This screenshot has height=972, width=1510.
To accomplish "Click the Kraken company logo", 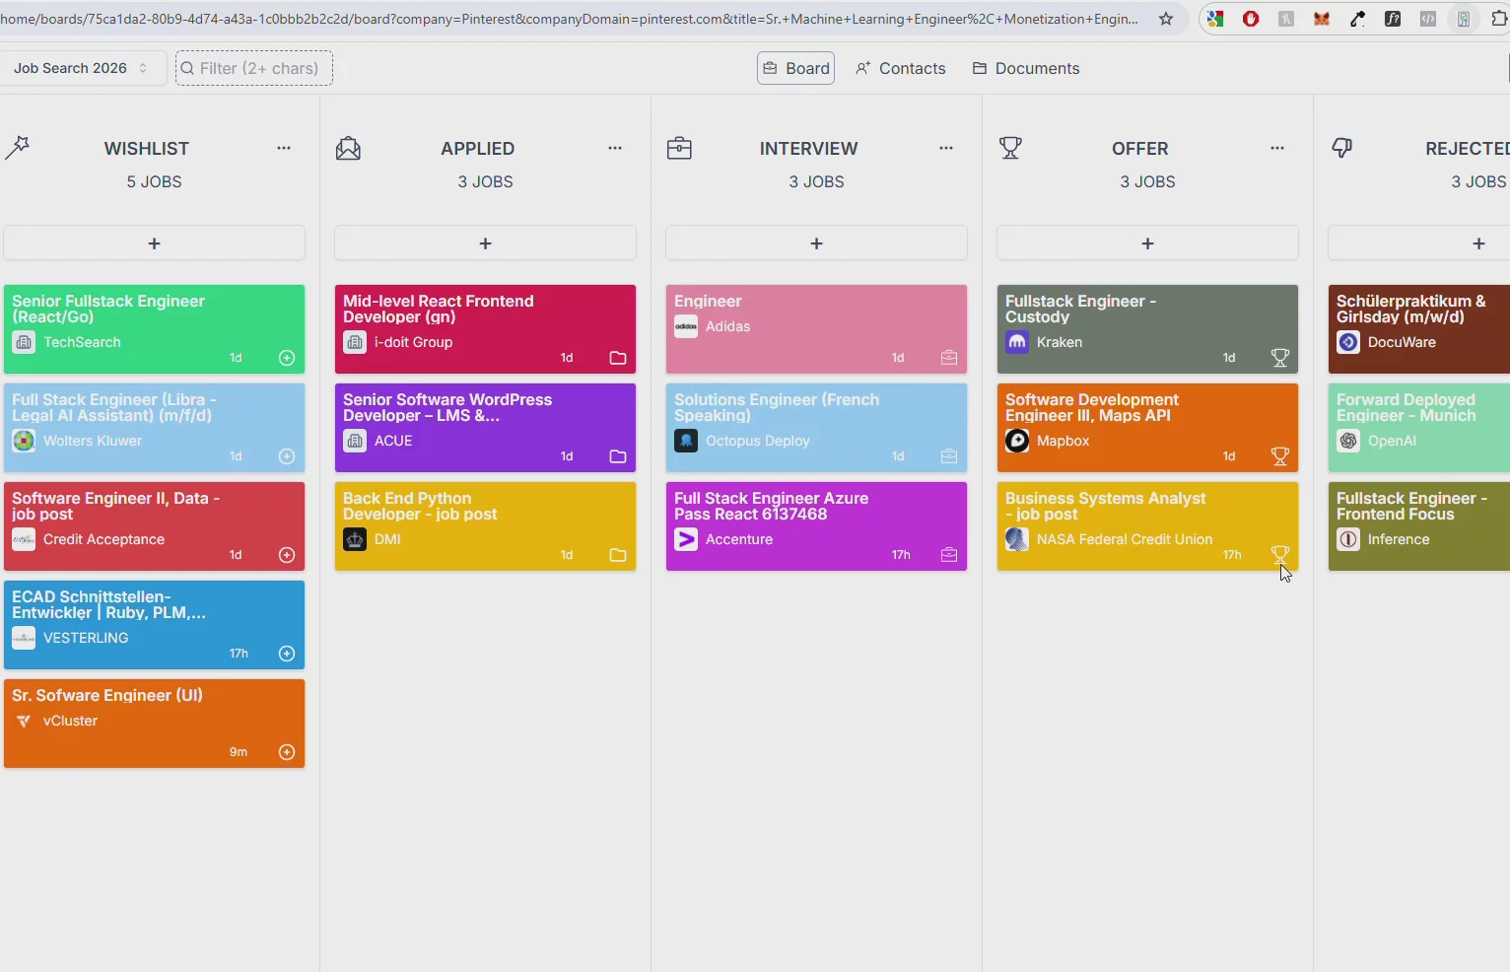I will 1017,342.
